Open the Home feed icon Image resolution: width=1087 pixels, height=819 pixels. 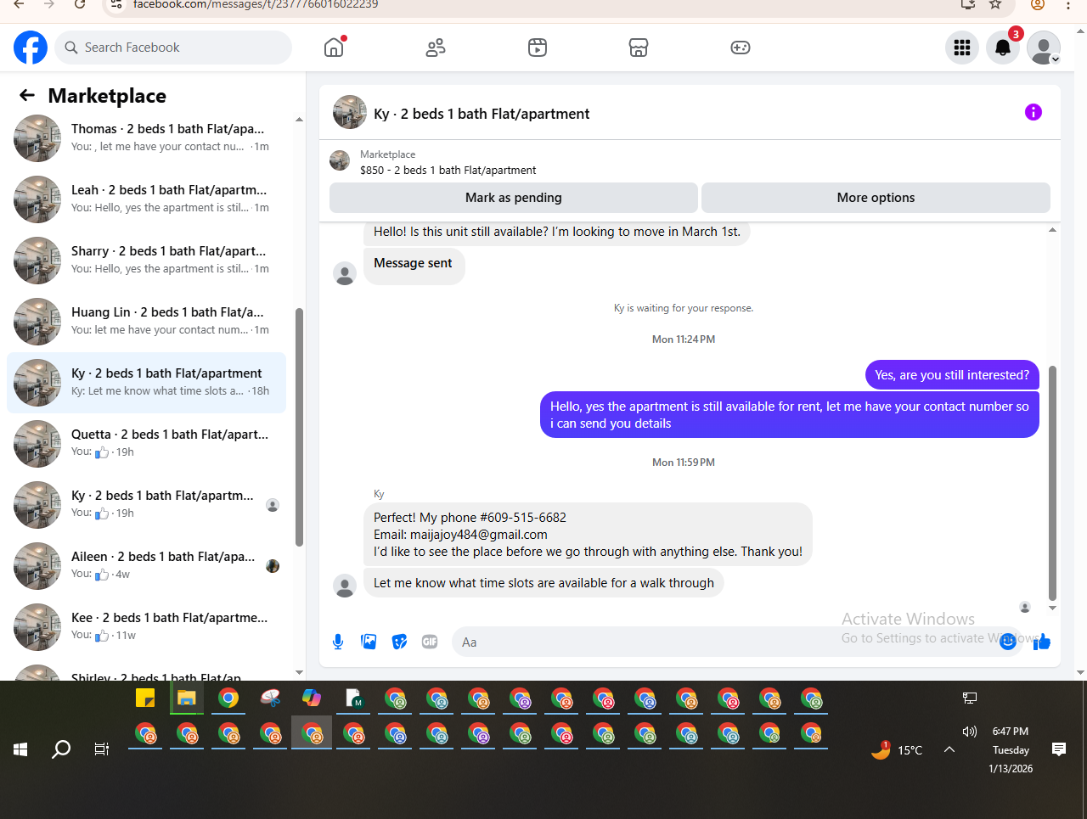[335, 48]
